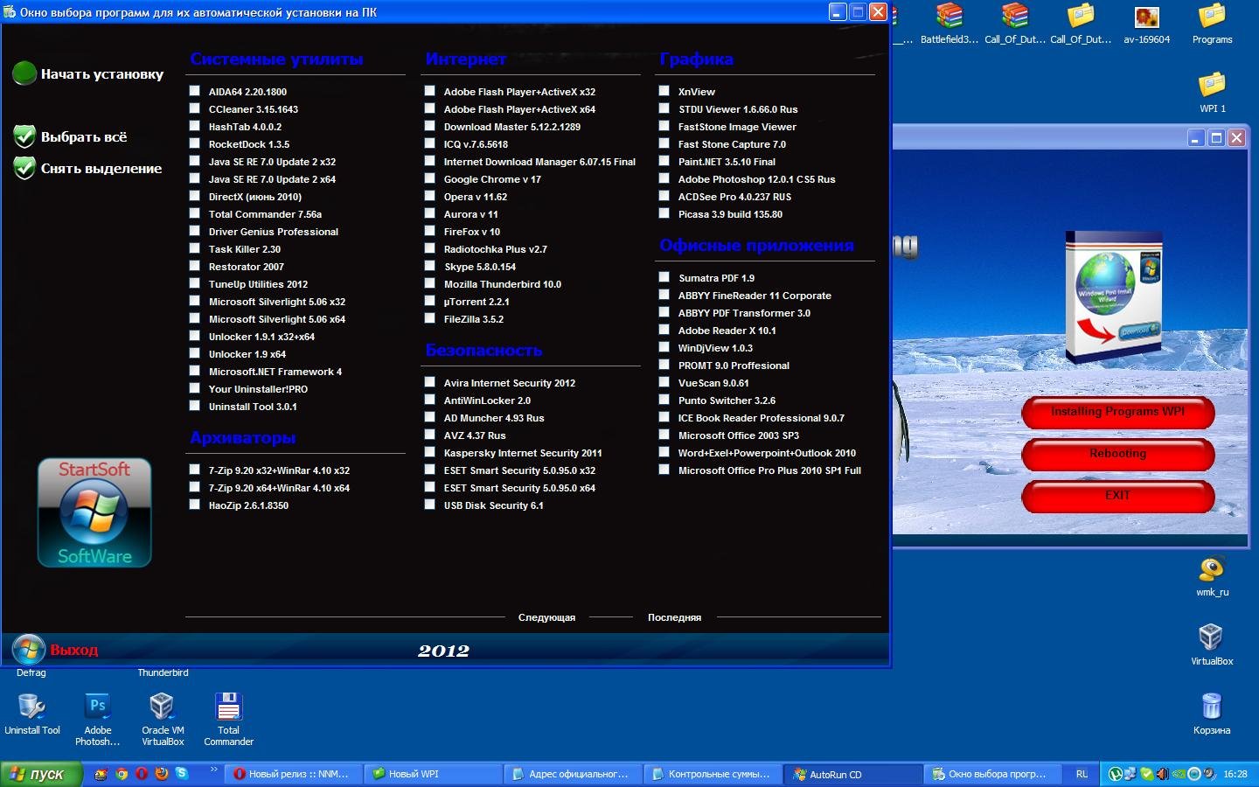
Task: Click the DirectX (июнь 2010) label
Action: pyautogui.click(x=254, y=197)
